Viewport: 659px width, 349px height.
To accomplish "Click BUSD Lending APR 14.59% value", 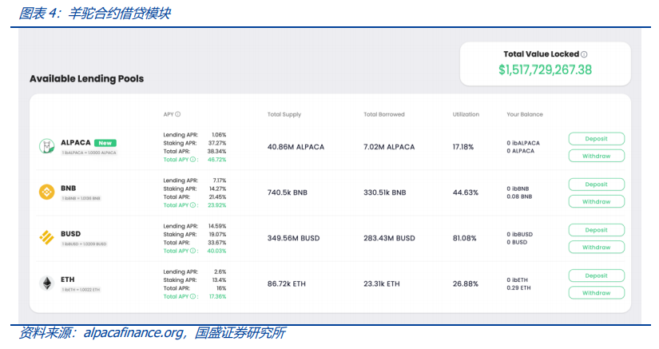I will tap(217, 226).
